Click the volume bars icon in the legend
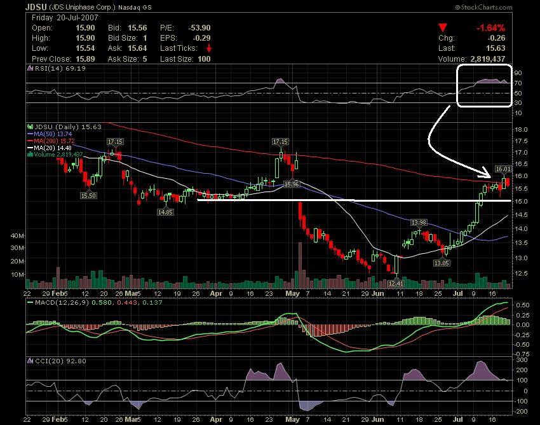The image size is (540, 425). point(30,155)
